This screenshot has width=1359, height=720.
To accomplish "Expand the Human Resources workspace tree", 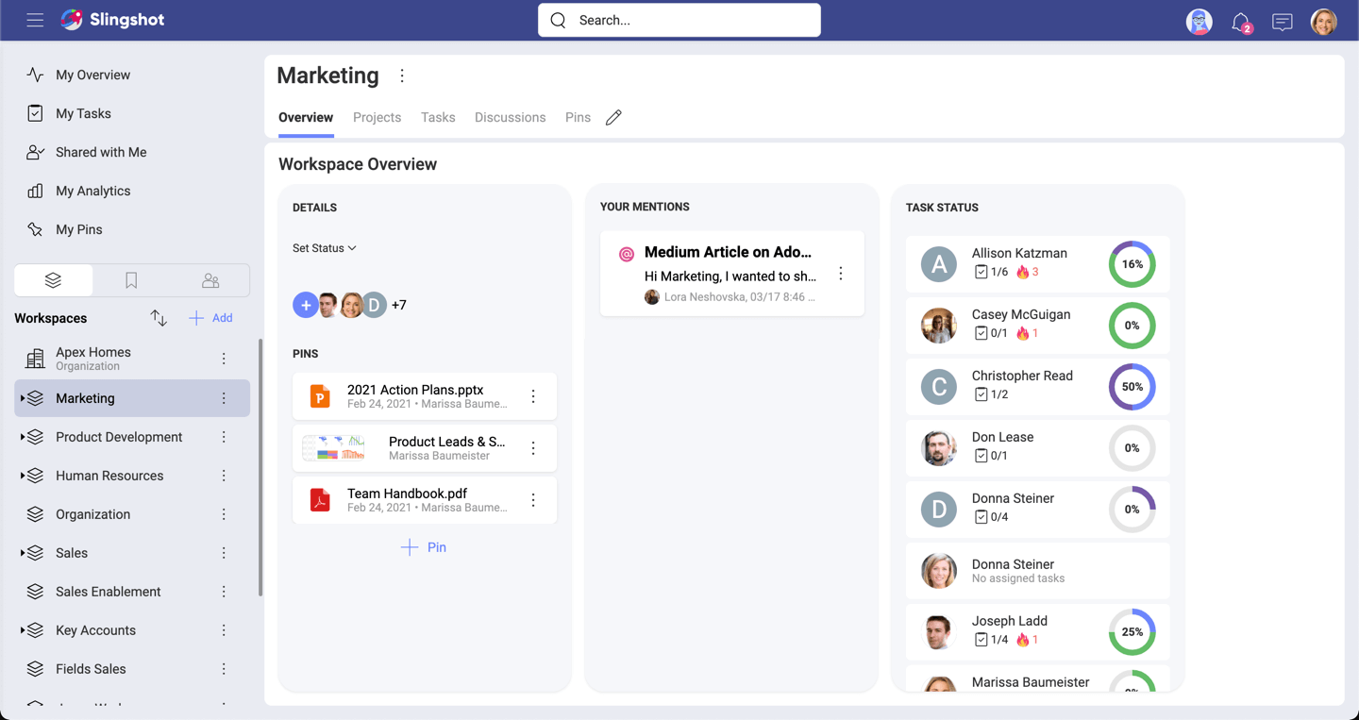I will click(x=23, y=476).
